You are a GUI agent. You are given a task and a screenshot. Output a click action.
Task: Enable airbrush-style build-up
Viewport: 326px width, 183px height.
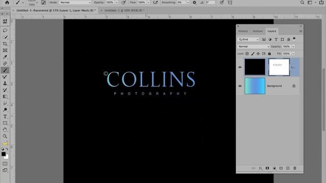click(x=155, y=3)
